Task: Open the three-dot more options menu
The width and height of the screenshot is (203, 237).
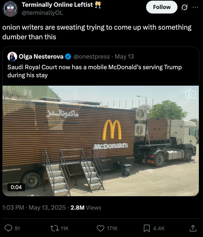Action: (x=195, y=7)
